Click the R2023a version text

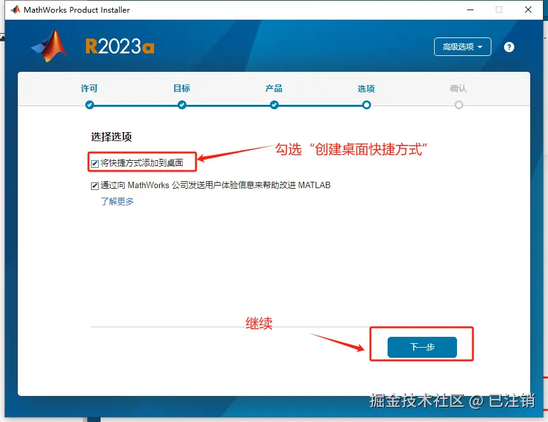(120, 46)
